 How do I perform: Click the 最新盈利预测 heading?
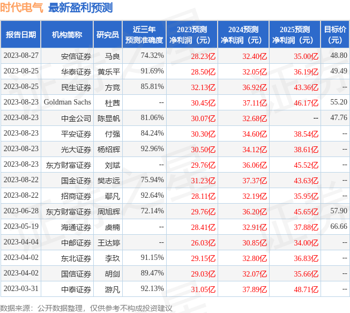(x=80, y=8)
